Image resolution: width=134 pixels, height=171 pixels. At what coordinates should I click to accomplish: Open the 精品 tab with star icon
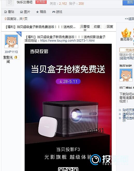[41, 12]
